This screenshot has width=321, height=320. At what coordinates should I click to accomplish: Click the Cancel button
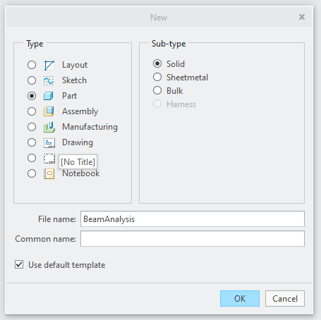[x=285, y=298]
